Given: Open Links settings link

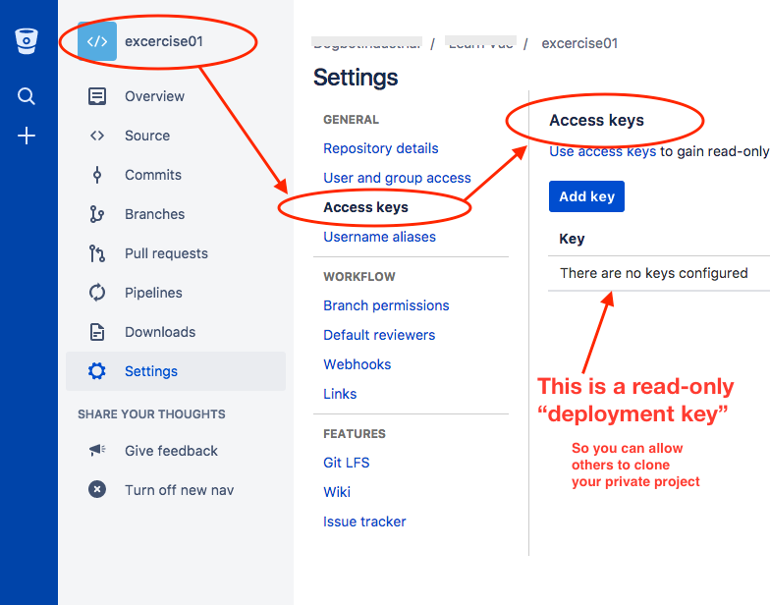Looking at the screenshot, I should [x=340, y=394].
